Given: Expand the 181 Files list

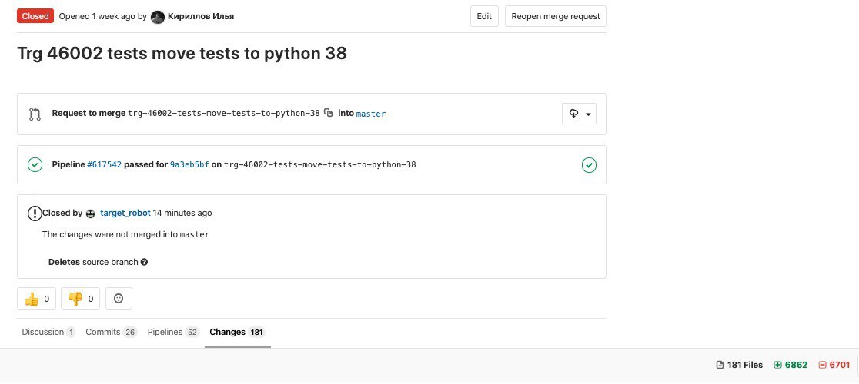Looking at the screenshot, I should point(740,365).
